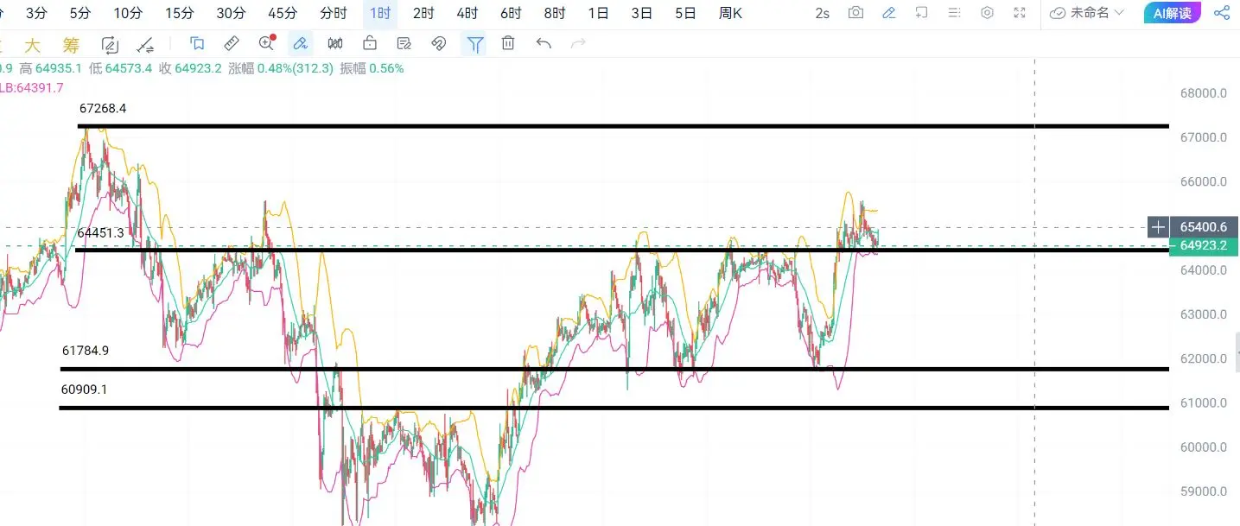Open the list lines menu icon
Image resolution: width=1240 pixels, height=526 pixels.
[954, 13]
